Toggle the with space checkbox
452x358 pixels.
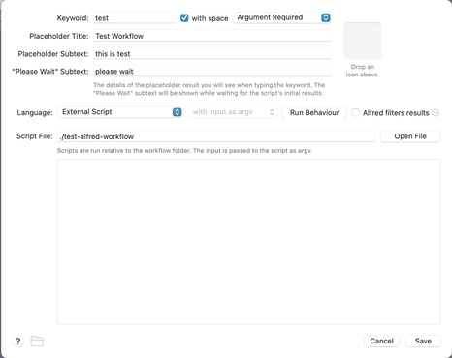click(x=184, y=18)
